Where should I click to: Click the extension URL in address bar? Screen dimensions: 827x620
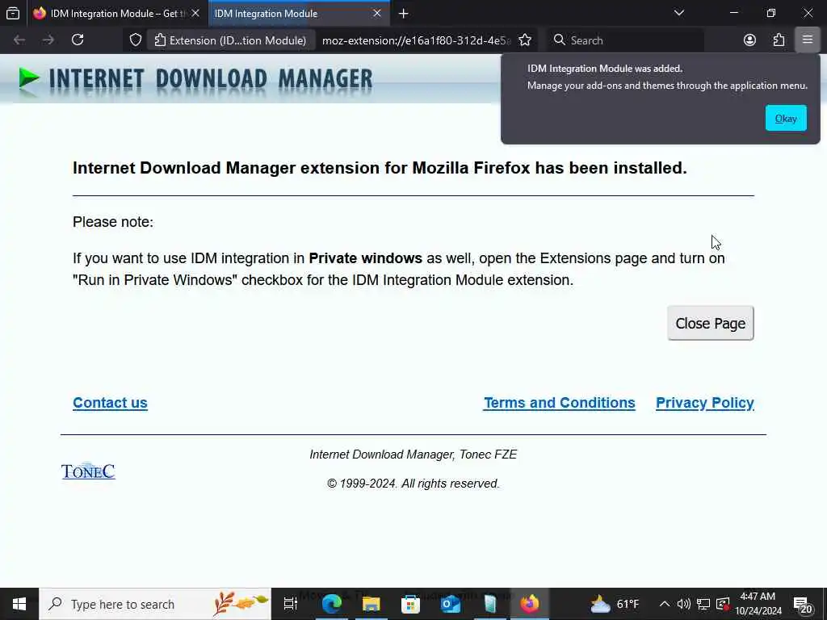[416, 40]
